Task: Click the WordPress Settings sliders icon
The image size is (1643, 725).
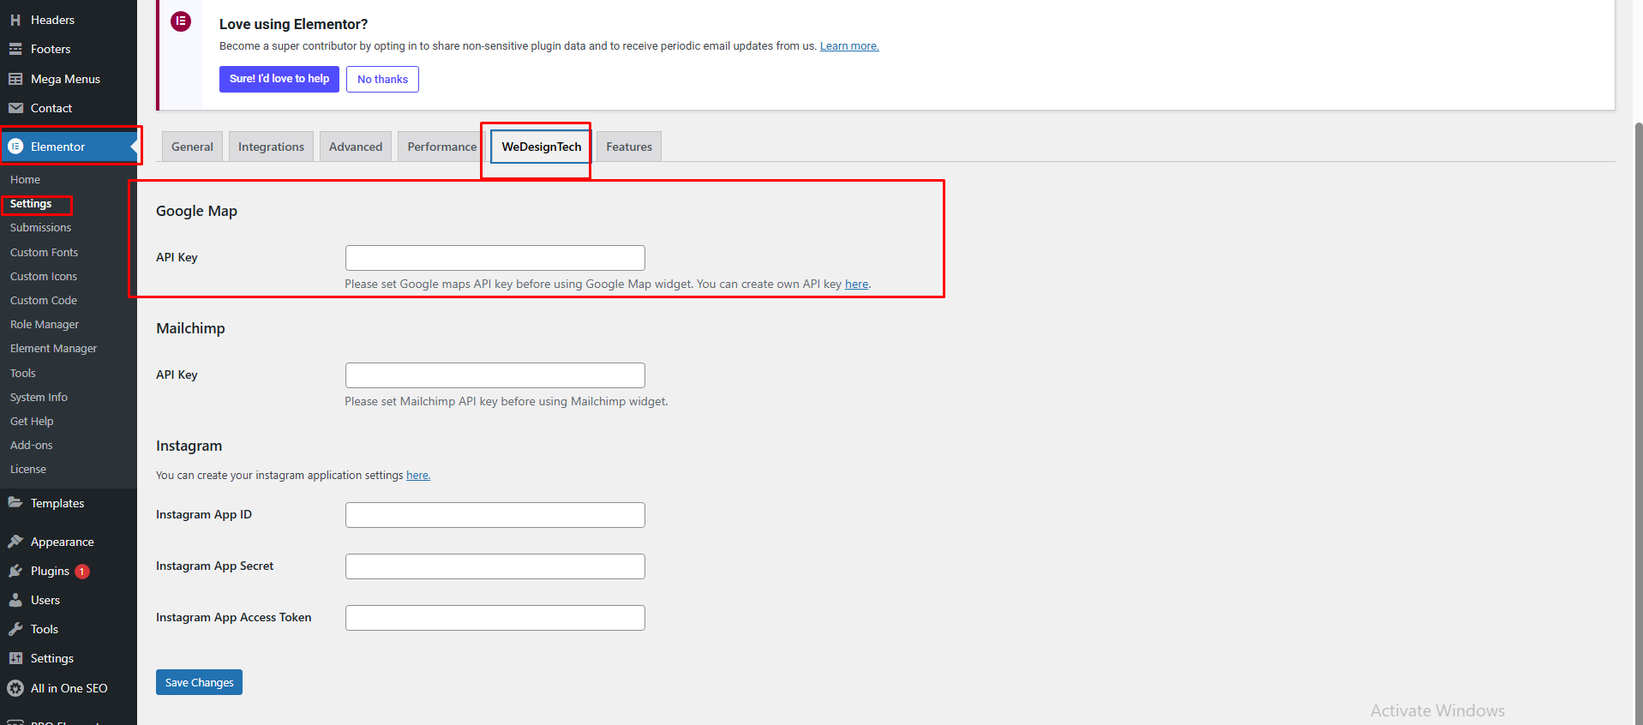Action: click(x=15, y=658)
